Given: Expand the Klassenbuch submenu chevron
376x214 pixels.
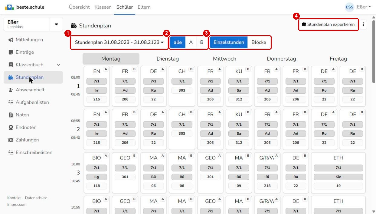Looking at the screenshot, I should click(x=58, y=65).
